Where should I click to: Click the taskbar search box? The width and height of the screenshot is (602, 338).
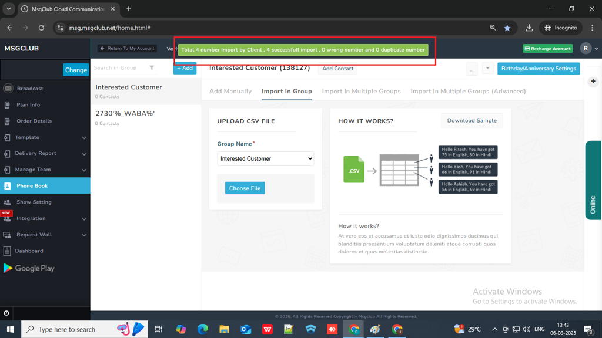point(85,329)
